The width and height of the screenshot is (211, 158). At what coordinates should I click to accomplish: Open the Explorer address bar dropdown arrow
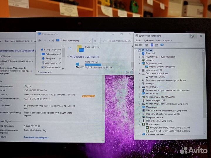[90, 41]
